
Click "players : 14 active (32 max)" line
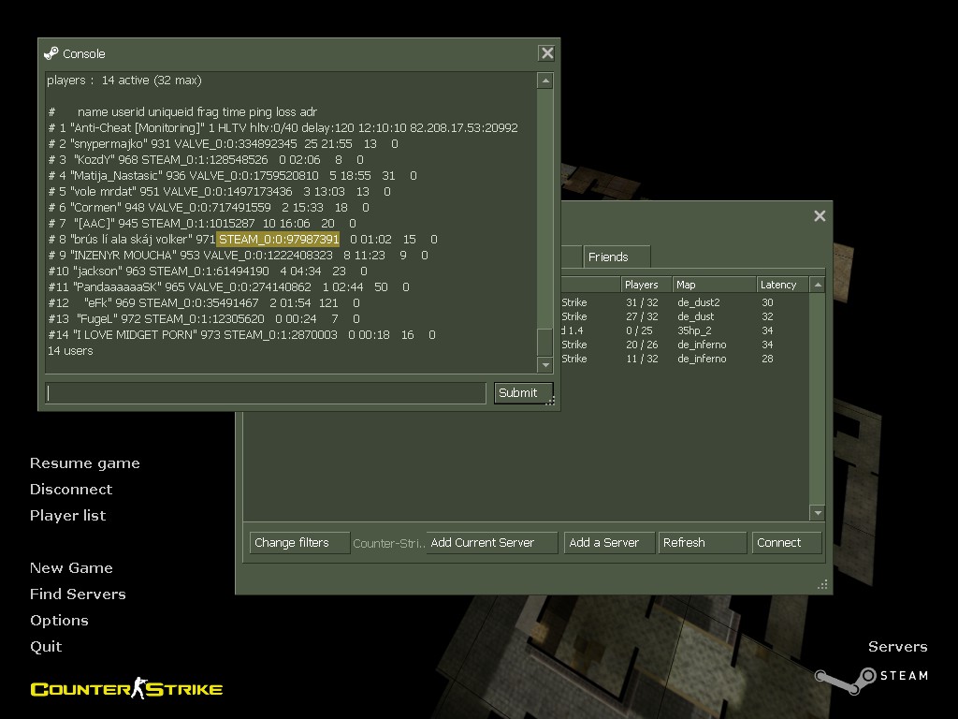[124, 81]
